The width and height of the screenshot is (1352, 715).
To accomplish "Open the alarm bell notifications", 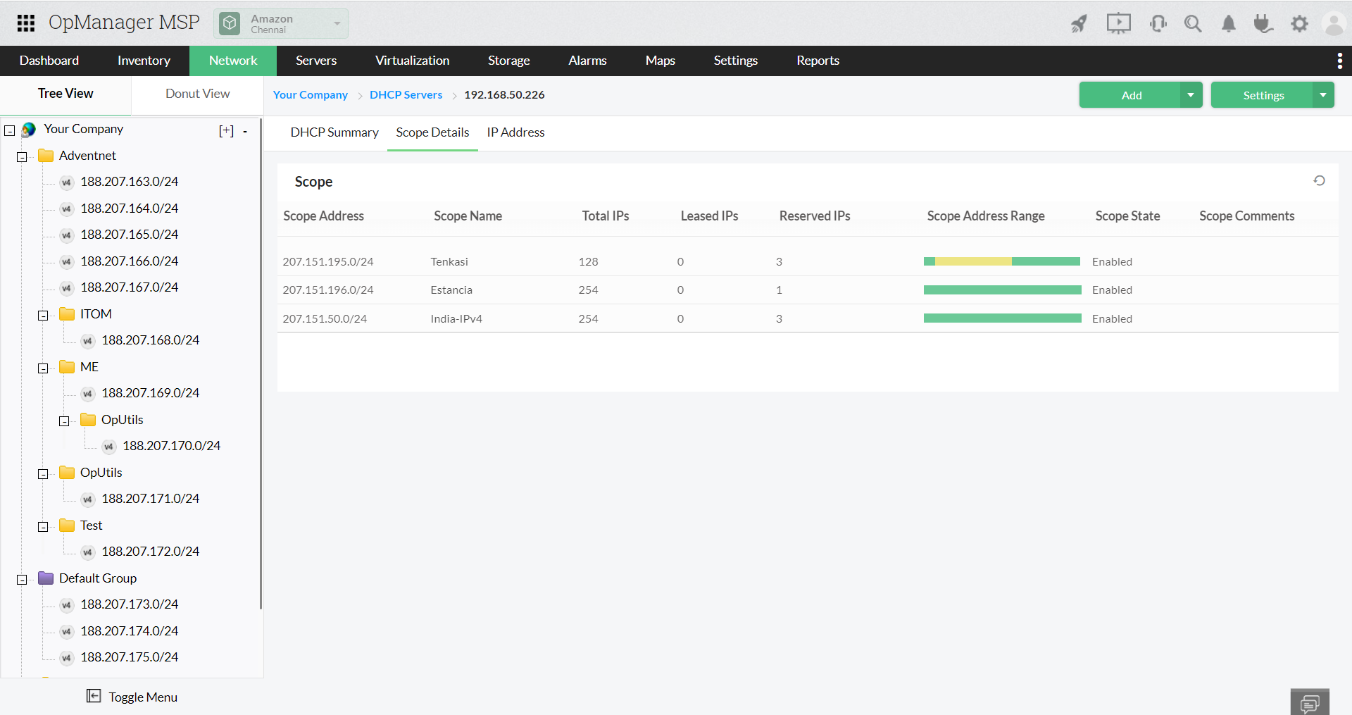I will pos(1229,24).
